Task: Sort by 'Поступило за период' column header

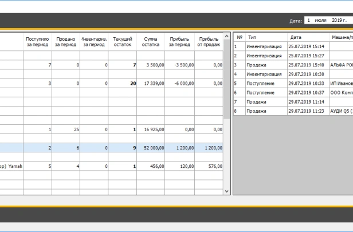Action: (x=38, y=41)
